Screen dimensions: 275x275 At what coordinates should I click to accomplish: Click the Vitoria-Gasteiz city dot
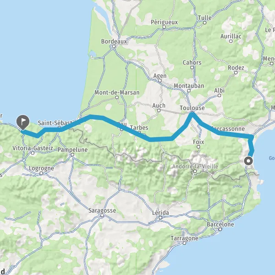pos(33,153)
